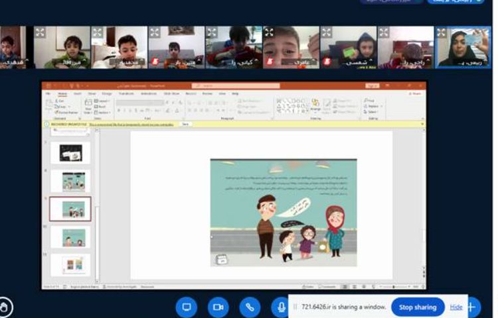
Task: Click the phone audio call button
Action: pyautogui.click(x=250, y=307)
